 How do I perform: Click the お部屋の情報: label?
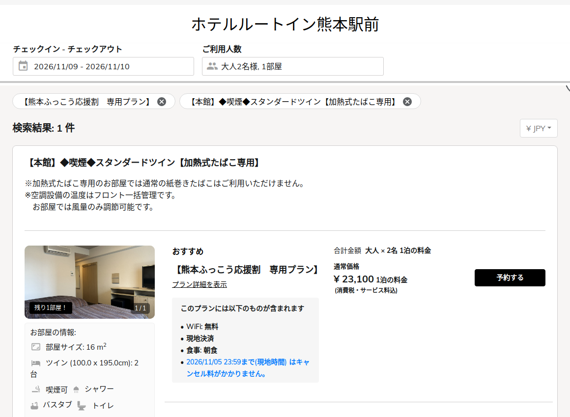click(x=53, y=333)
